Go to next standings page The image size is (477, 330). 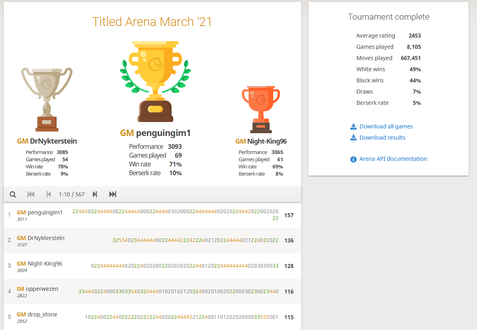[x=95, y=194]
